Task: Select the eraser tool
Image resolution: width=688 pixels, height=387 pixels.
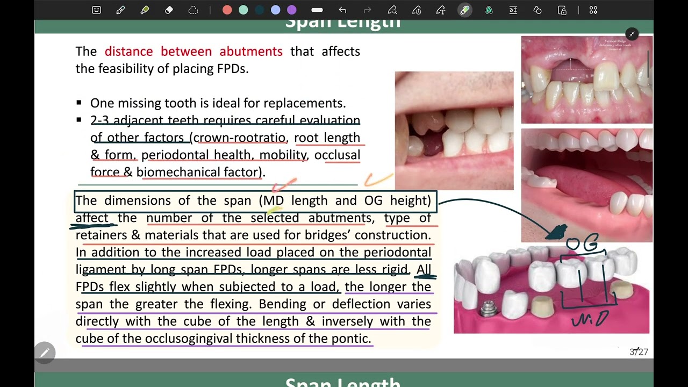Action: coord(169,10)
